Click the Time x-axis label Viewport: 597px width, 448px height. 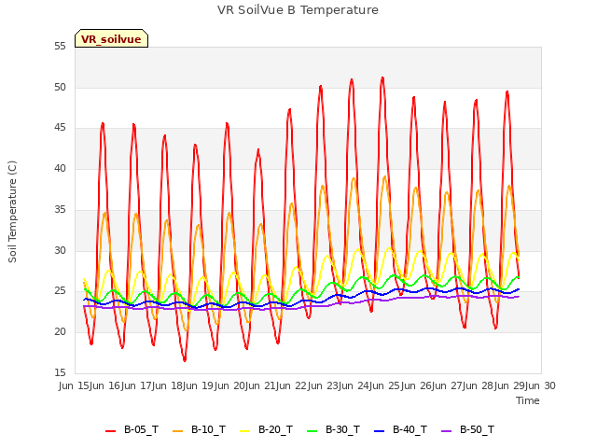(x=528, y=400)
